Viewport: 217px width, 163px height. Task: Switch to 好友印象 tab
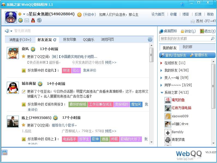tap(70, 39)
